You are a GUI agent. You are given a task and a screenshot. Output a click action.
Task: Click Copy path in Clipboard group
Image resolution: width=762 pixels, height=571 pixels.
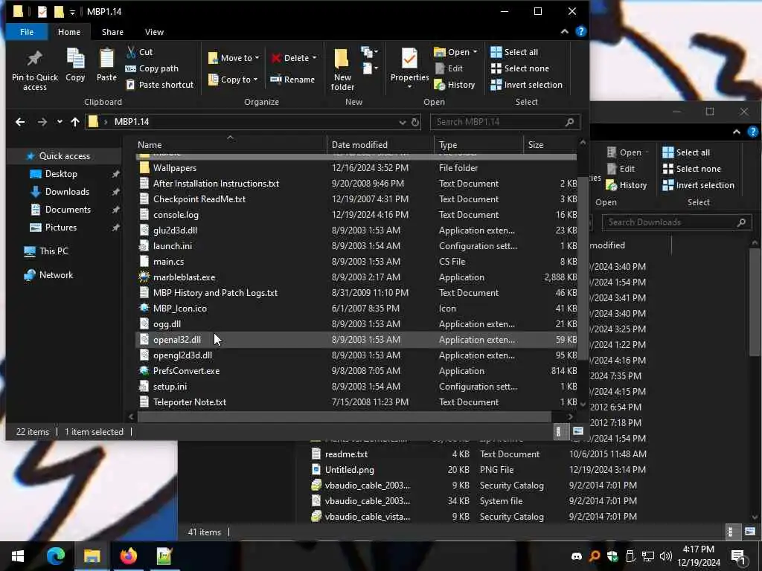click(x=152, y=68)
